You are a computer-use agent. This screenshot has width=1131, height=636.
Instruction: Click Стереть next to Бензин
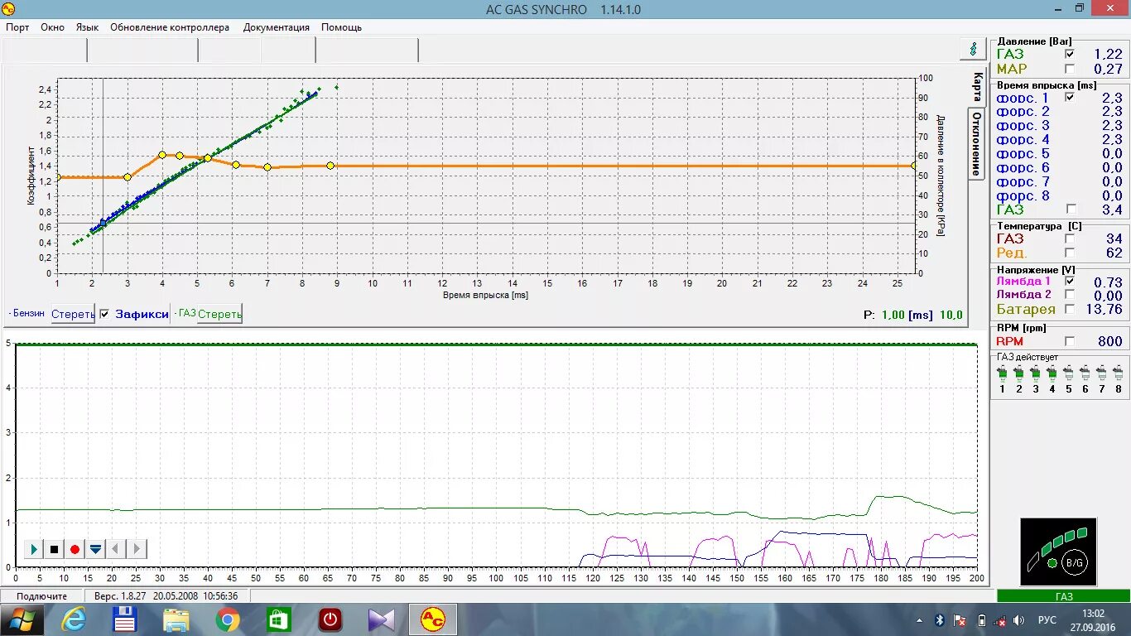(73, 315)
